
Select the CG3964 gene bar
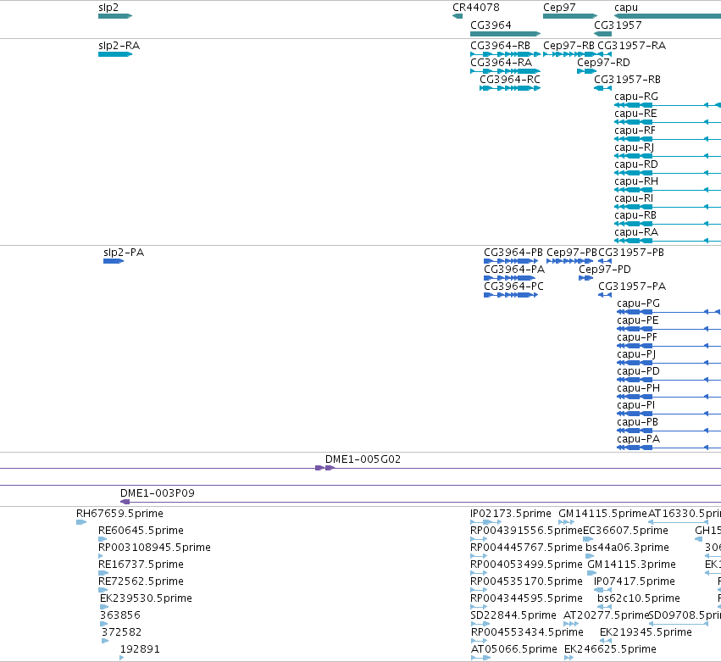505,34
